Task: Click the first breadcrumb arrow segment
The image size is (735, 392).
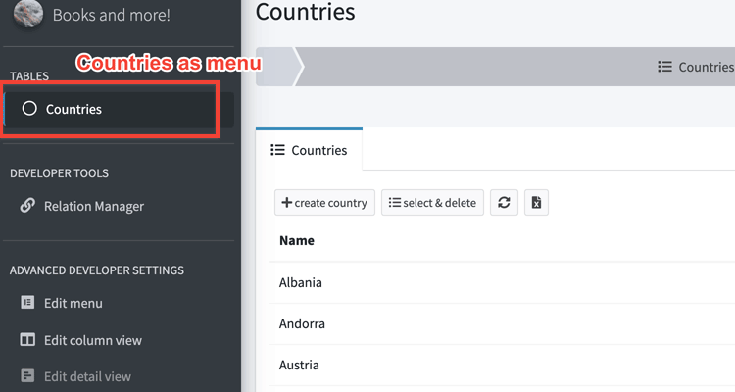Action: click(280, 67)
